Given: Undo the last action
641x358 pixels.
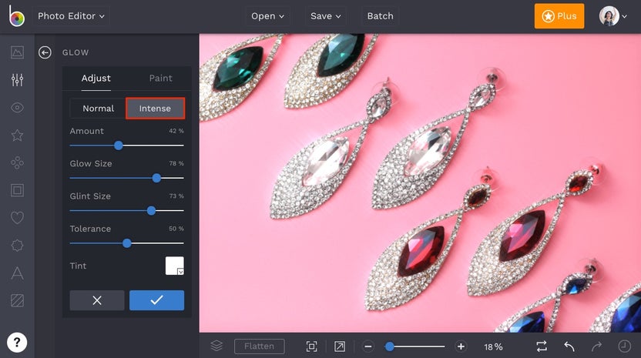Looking at the screenshot, I should tap(569, 346).
